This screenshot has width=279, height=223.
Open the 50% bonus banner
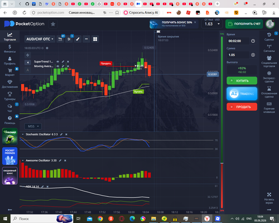tap(174, 24)
